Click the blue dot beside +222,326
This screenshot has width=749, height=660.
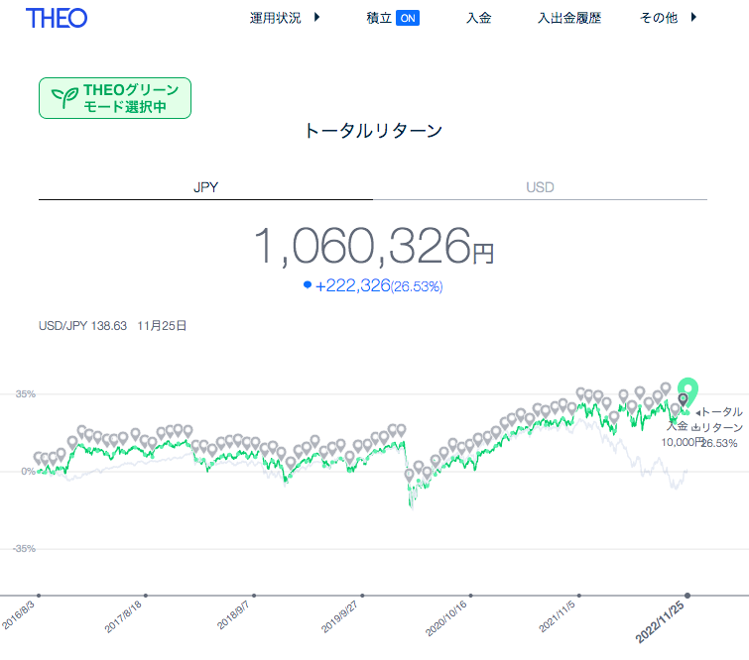coord(308,284)
